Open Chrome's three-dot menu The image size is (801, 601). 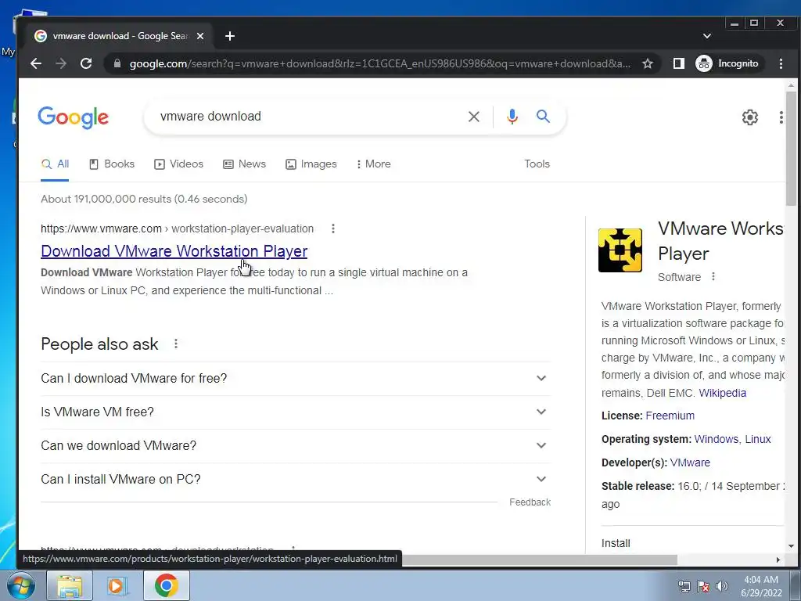[x=781, y=63]
